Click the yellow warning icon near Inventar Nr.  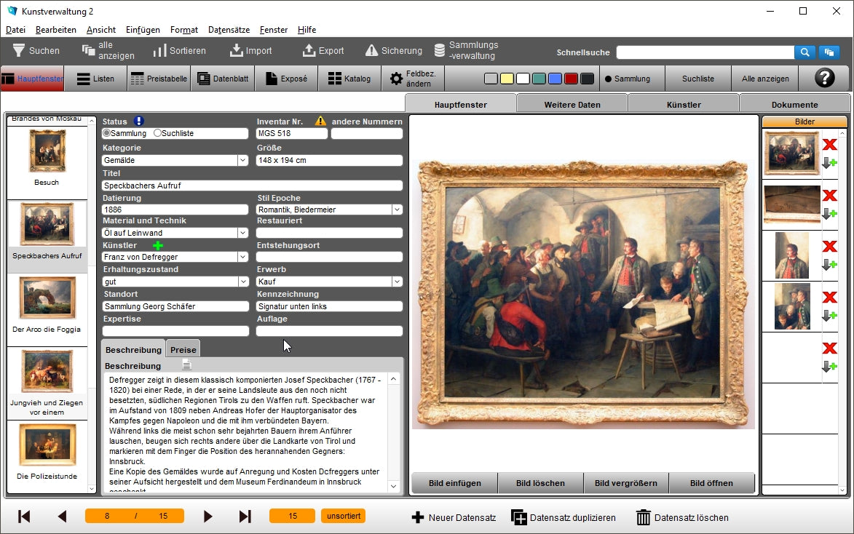point(320,121)
